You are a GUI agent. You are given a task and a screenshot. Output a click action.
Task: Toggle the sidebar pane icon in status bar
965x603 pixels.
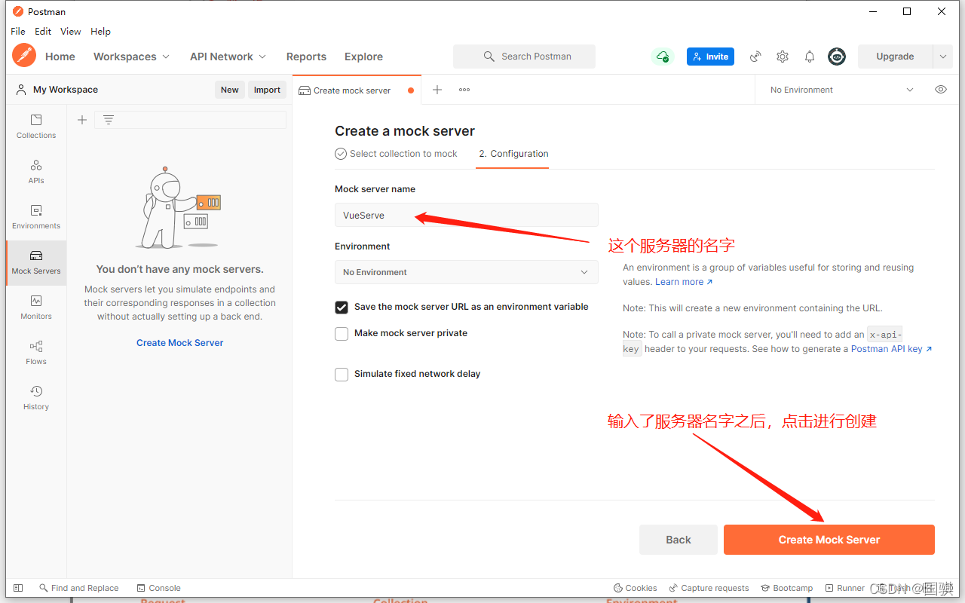(18, 588)
